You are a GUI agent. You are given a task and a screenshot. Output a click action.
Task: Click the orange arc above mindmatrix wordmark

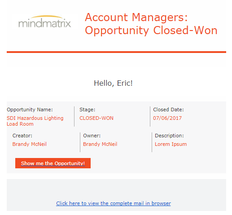pos(47,17)
